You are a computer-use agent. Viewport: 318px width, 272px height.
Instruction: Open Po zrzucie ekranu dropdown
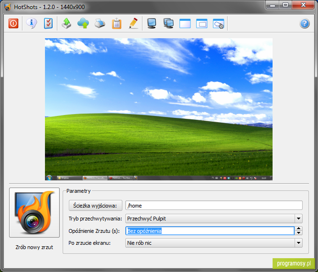214,243
